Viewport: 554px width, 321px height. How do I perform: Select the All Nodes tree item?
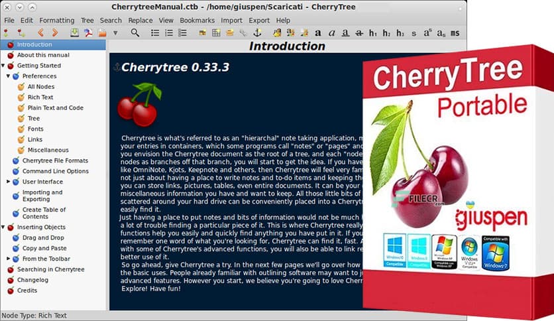(x=41, y=87)
